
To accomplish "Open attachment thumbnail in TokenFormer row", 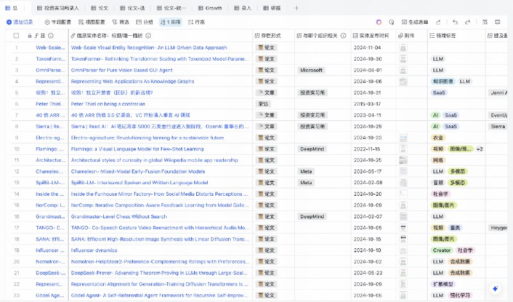I will point(403,59).
